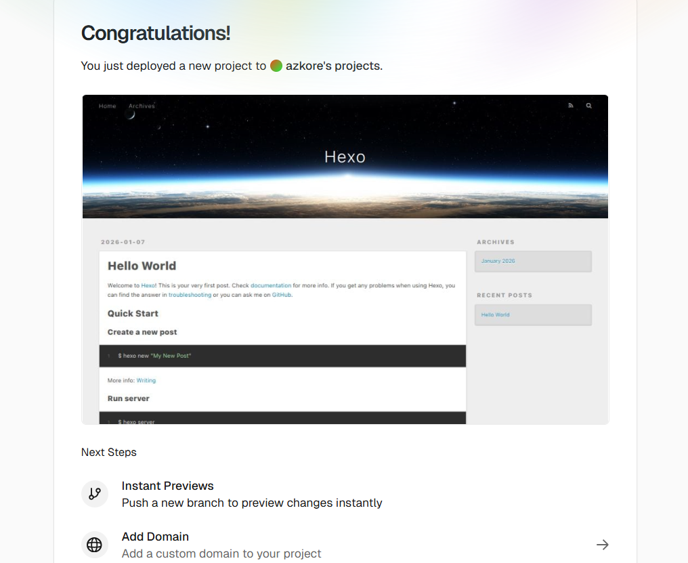This screenshot has height=563, width=688.
Task: Open the Home menu in preview
Action: 107,106
